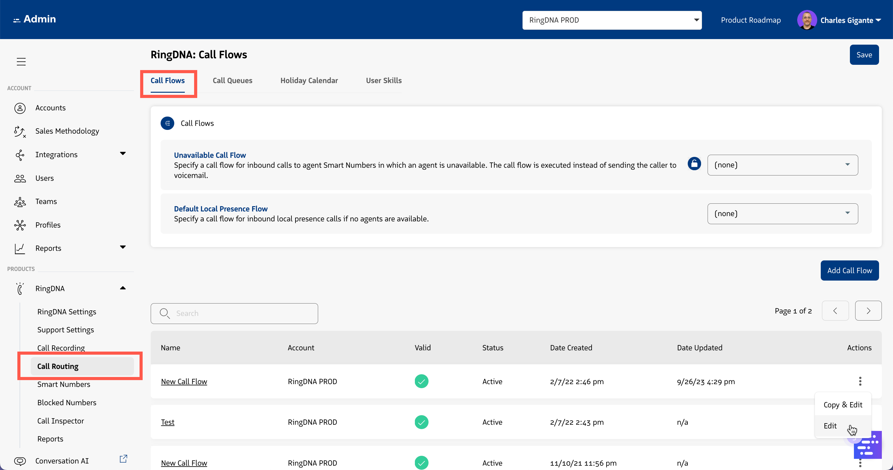This screenshot has height=470, width=893.
Task: Select Edit from the actions menu
Action: (830, 426)
